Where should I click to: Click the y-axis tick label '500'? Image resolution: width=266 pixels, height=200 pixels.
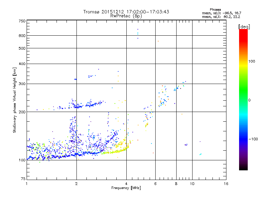(x=22, y=48)
